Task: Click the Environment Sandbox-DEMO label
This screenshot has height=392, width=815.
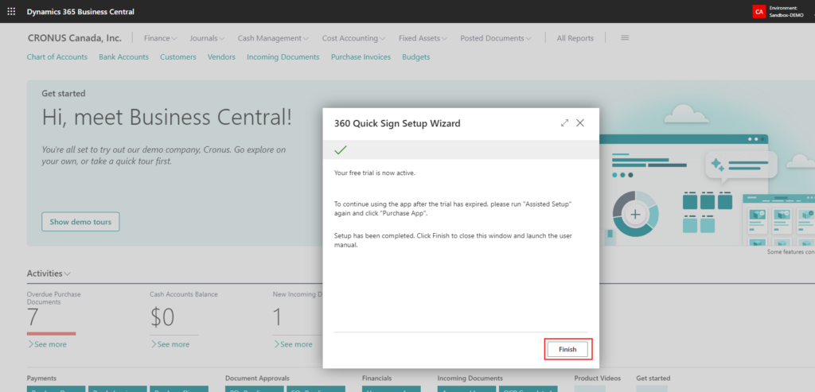Action: (x=786, y=11)
